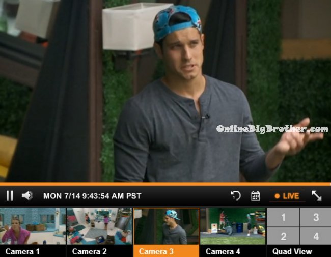Click the orange video progress bar
The image size is (331, 257).
[x=165, y=184]
